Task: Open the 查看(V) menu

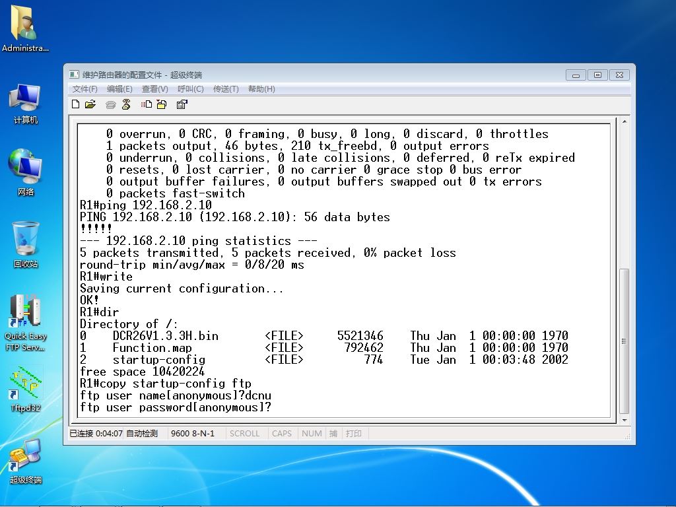Action: 154,89
